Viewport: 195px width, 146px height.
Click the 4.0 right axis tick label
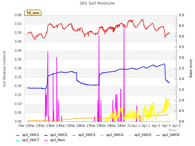(181, 36)
